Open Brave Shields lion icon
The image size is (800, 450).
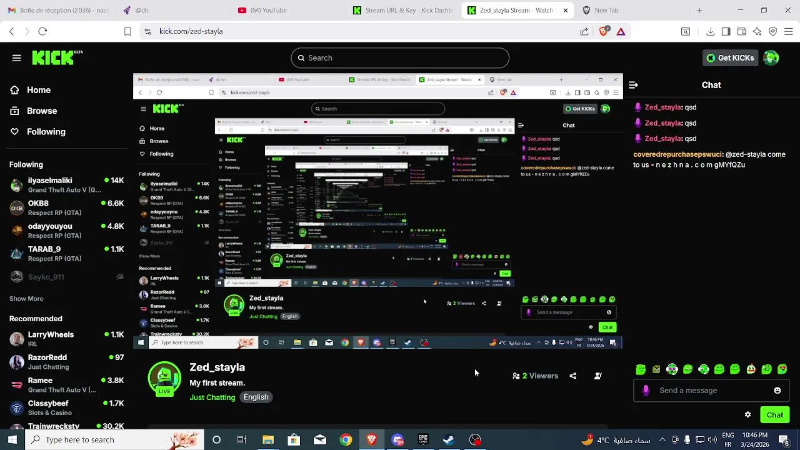[x=603, y=31]
